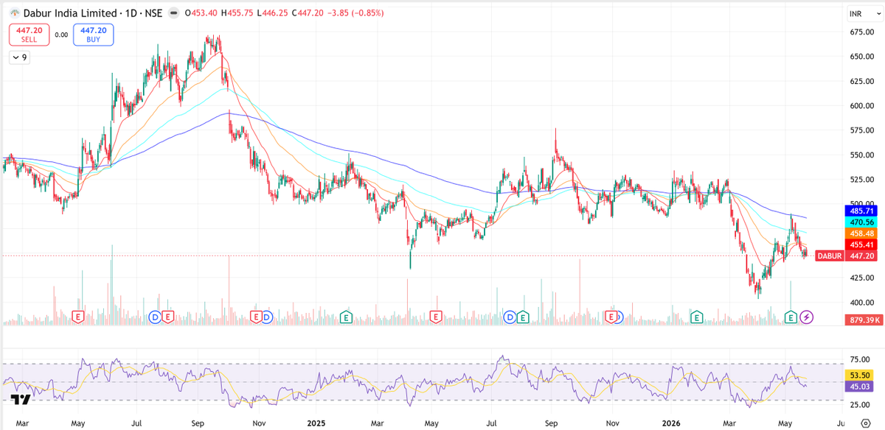Click the red earnings marker near November 2024

pyautogui.click(x=257, y=317)
